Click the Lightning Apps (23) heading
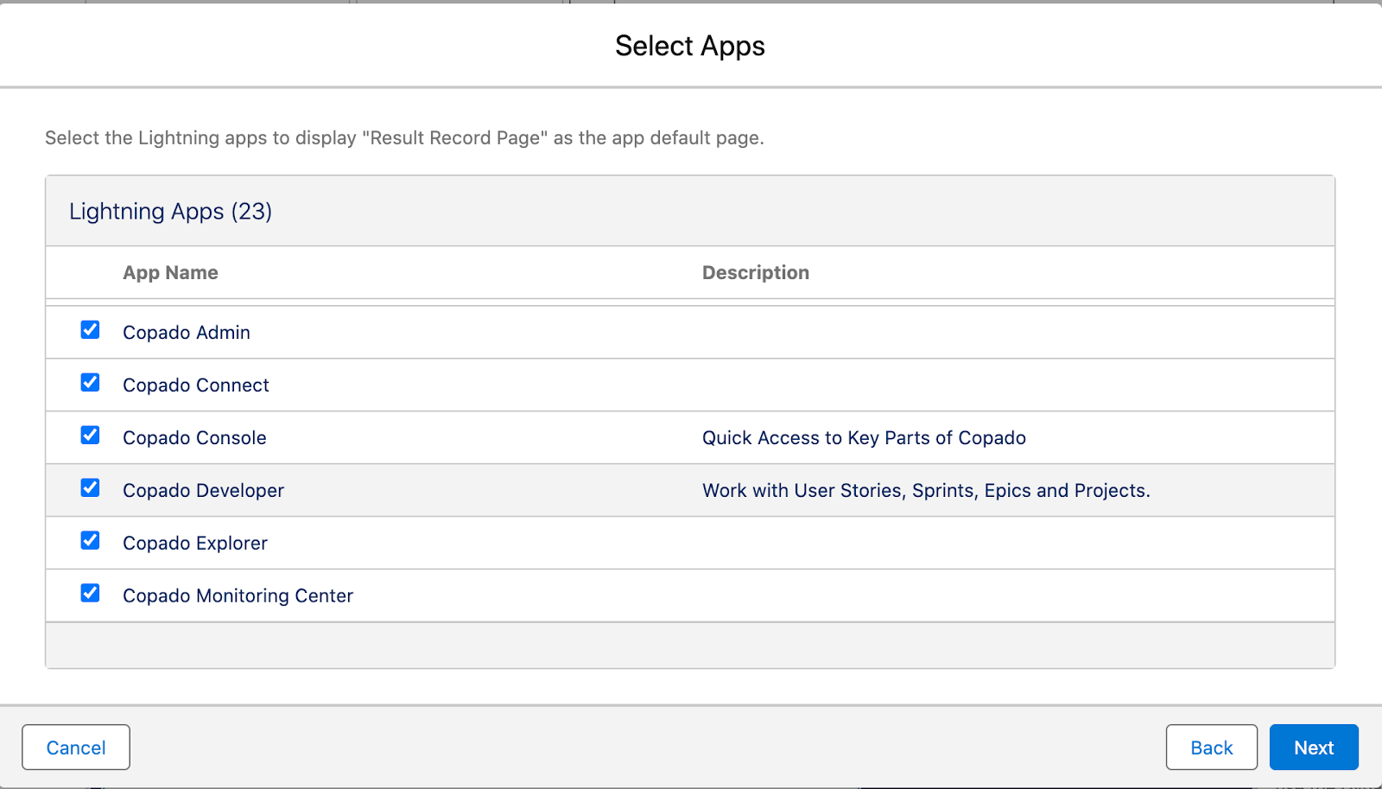 click(x=170, y=212)
